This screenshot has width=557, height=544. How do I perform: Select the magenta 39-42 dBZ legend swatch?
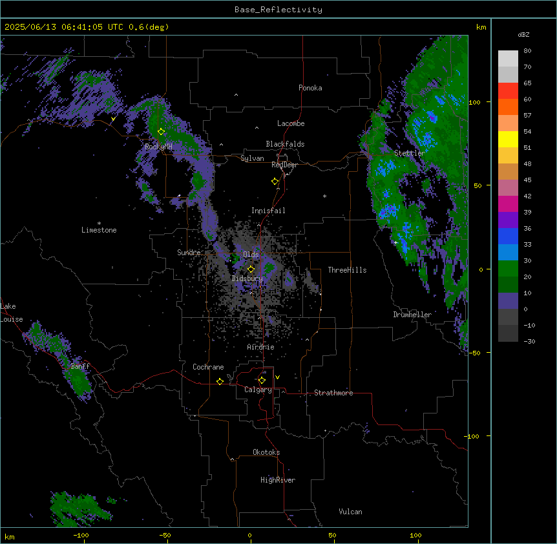click(x=508, y=204)
